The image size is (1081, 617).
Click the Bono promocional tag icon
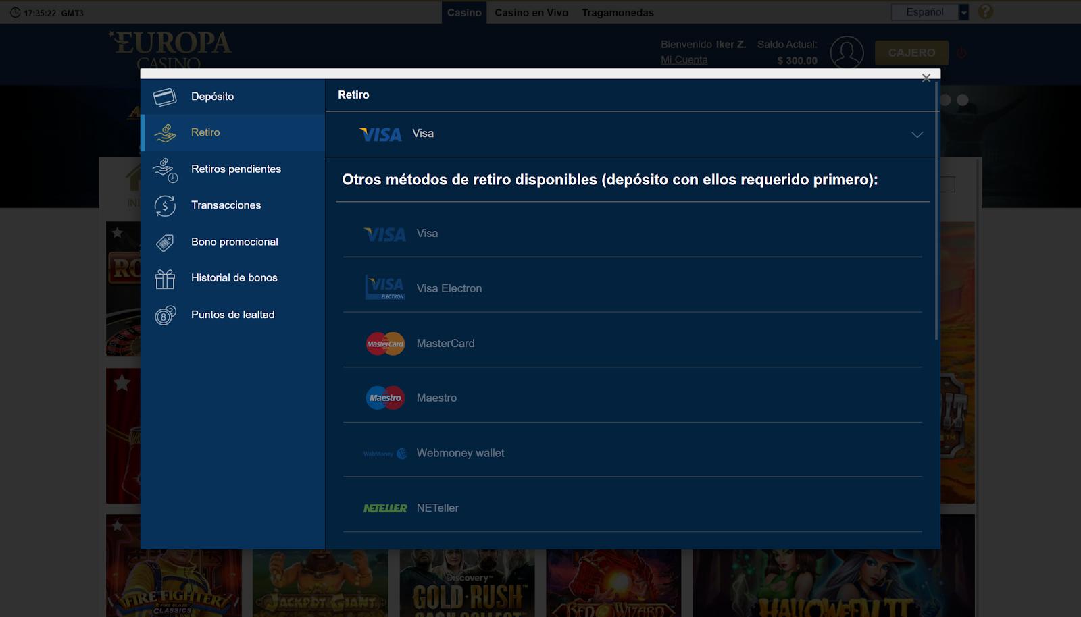click(x=165, y=242)
